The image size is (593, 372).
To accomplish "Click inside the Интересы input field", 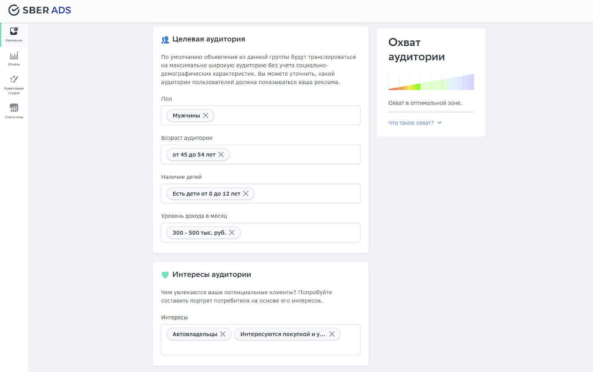I will tap(261, 348).
